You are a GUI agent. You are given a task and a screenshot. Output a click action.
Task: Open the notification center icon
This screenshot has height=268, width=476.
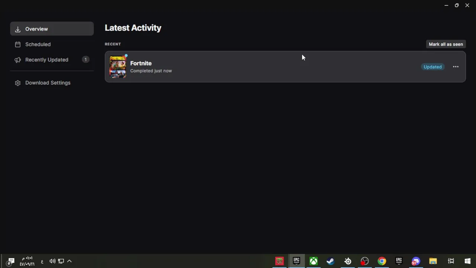pyautogui.click(x=10, y=261)
